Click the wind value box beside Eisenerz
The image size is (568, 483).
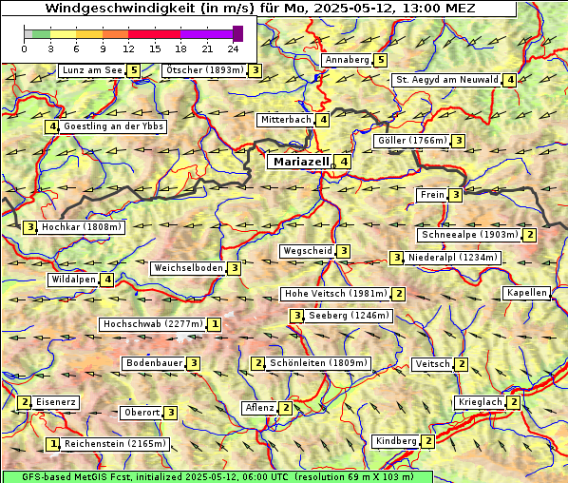point(25,402)
